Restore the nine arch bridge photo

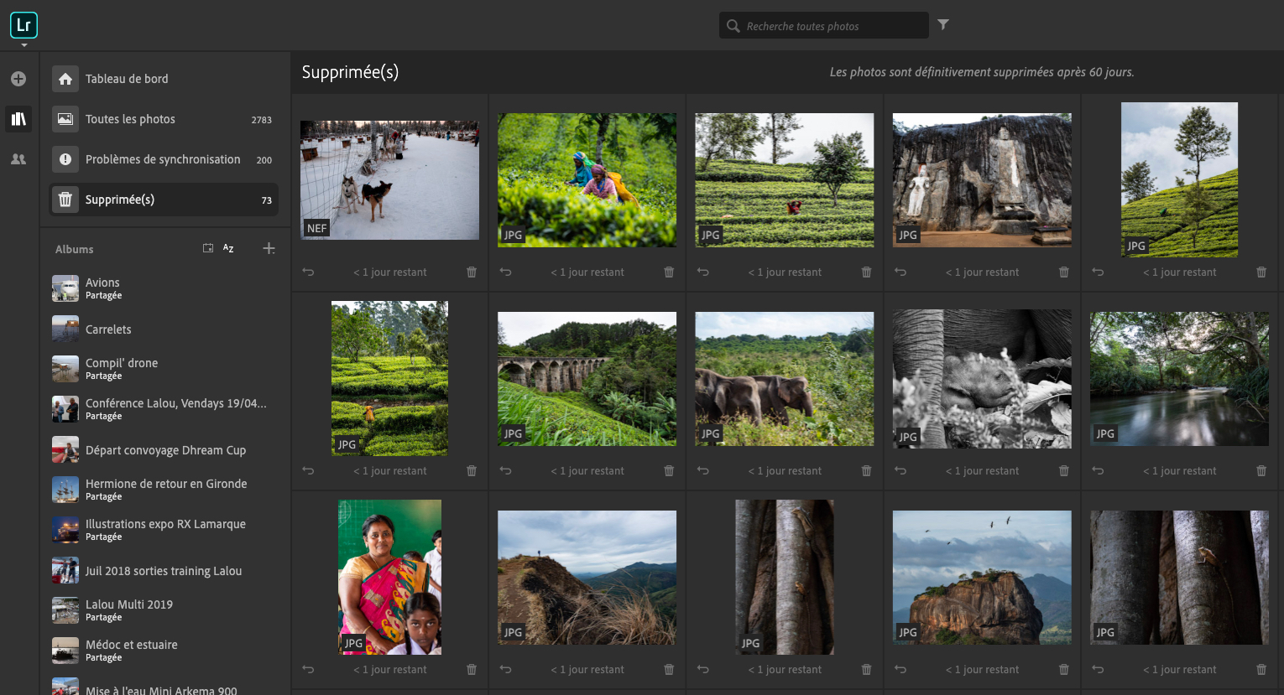click(x=505, y=470)
